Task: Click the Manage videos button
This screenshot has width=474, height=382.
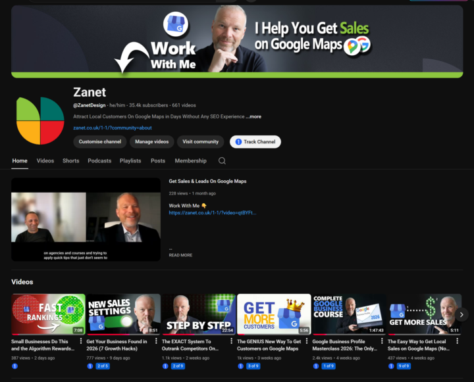Action: [152, 141]
